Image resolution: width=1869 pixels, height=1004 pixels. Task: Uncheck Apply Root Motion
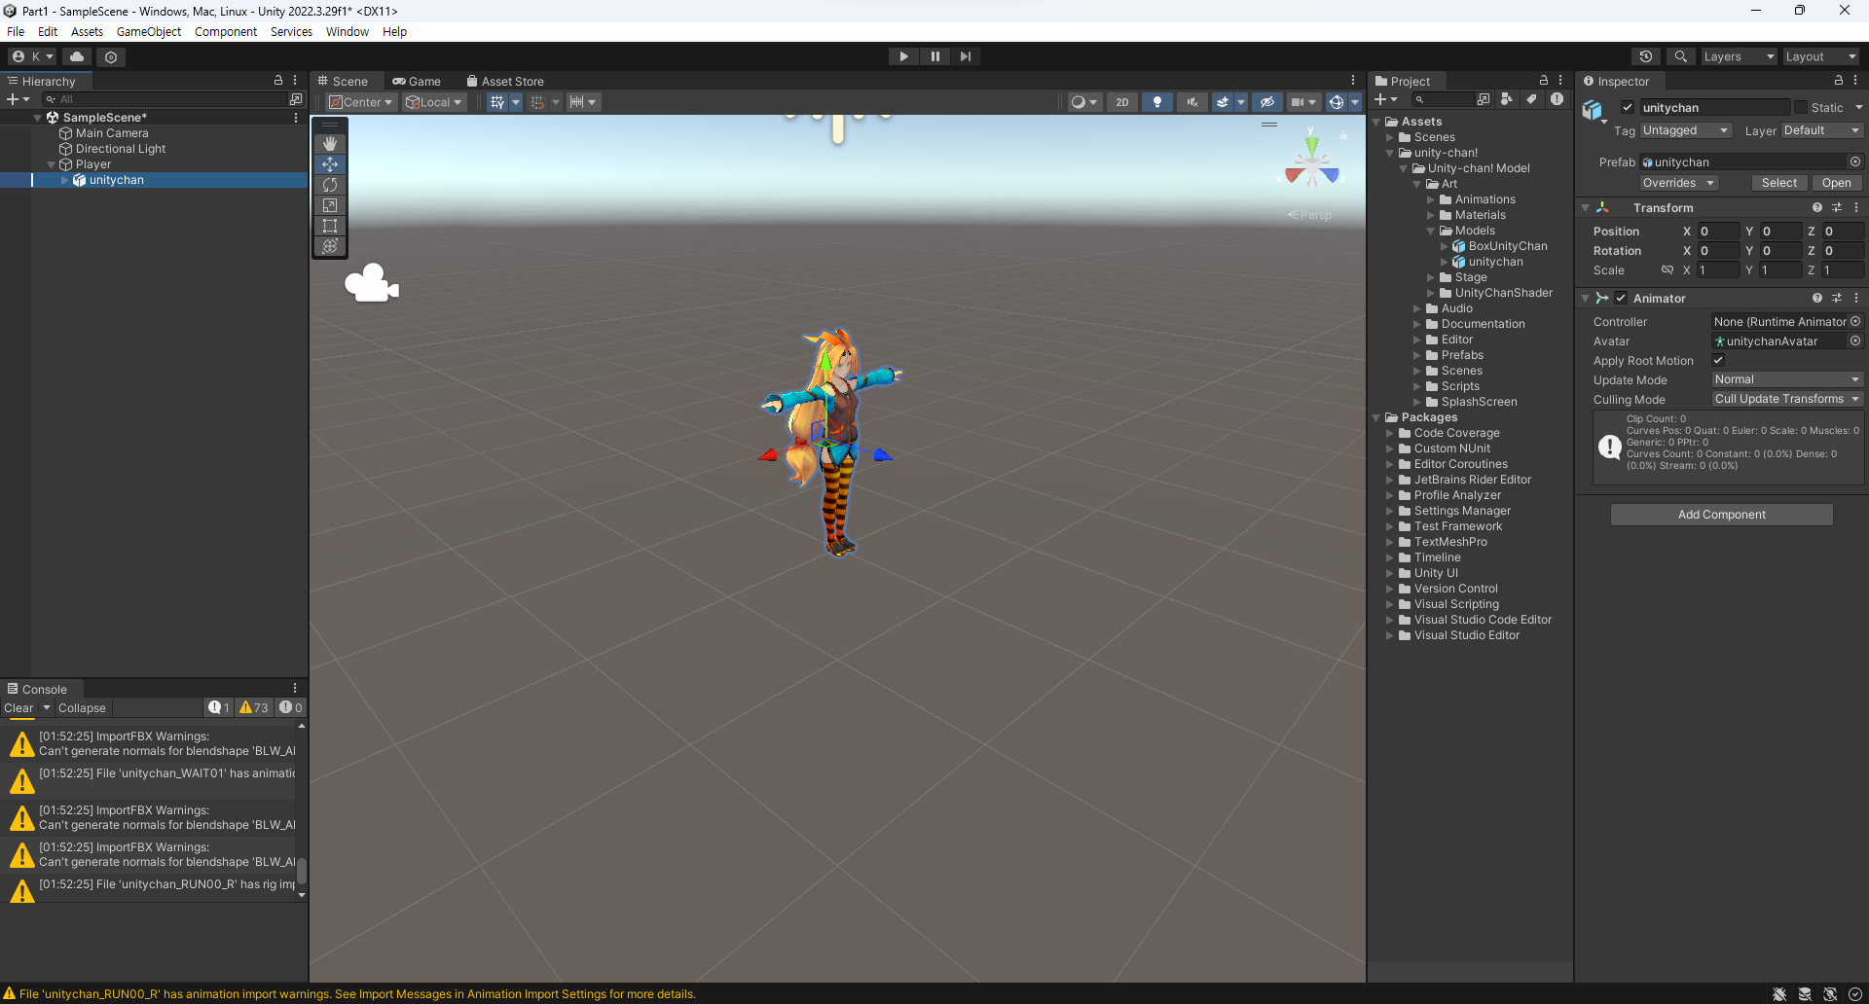tap(1718, 360)
